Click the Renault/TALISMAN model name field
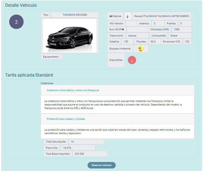The height and width of the screenshot is (172, 203). [x=162, y=16]
